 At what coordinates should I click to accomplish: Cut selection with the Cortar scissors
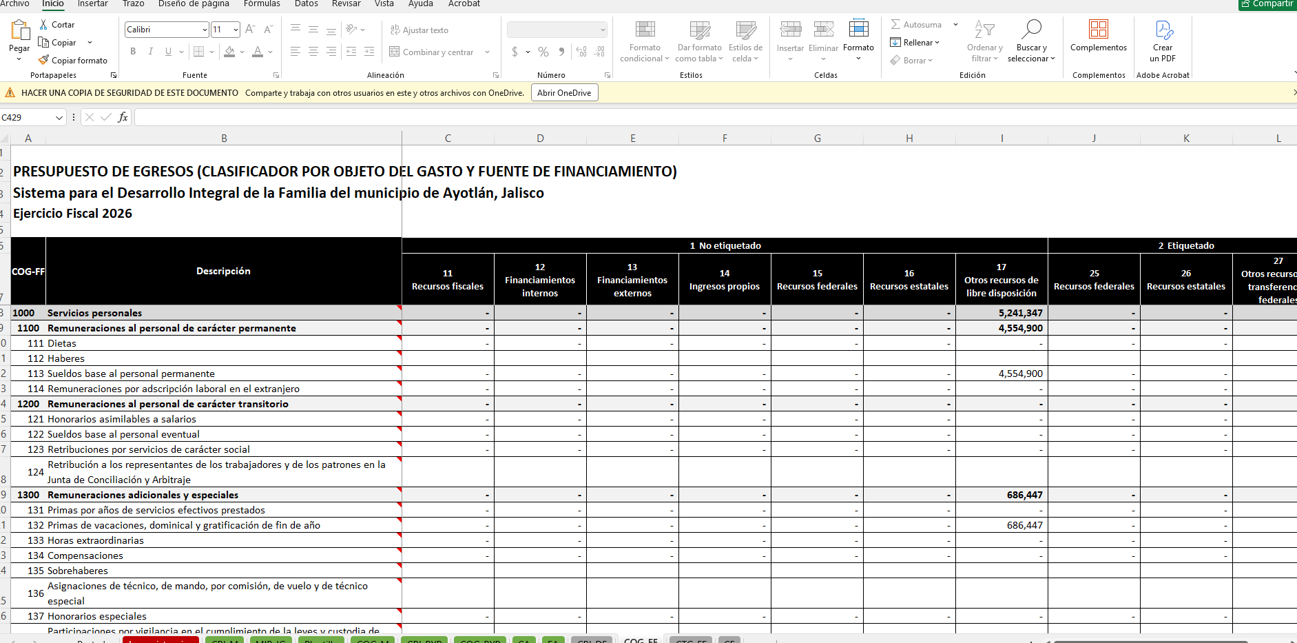tap(56, 25)
